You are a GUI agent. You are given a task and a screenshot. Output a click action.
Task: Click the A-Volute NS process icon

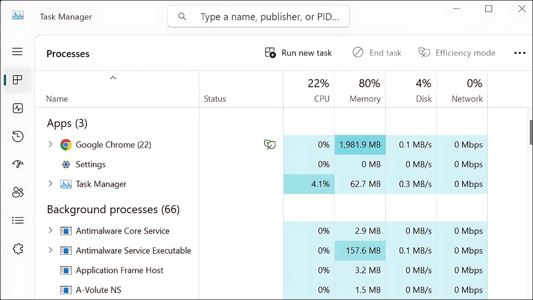[66, 290]
